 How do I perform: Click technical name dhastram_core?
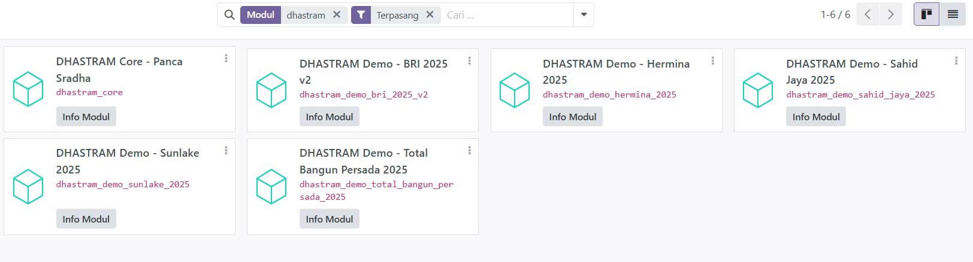pos(89,93)
